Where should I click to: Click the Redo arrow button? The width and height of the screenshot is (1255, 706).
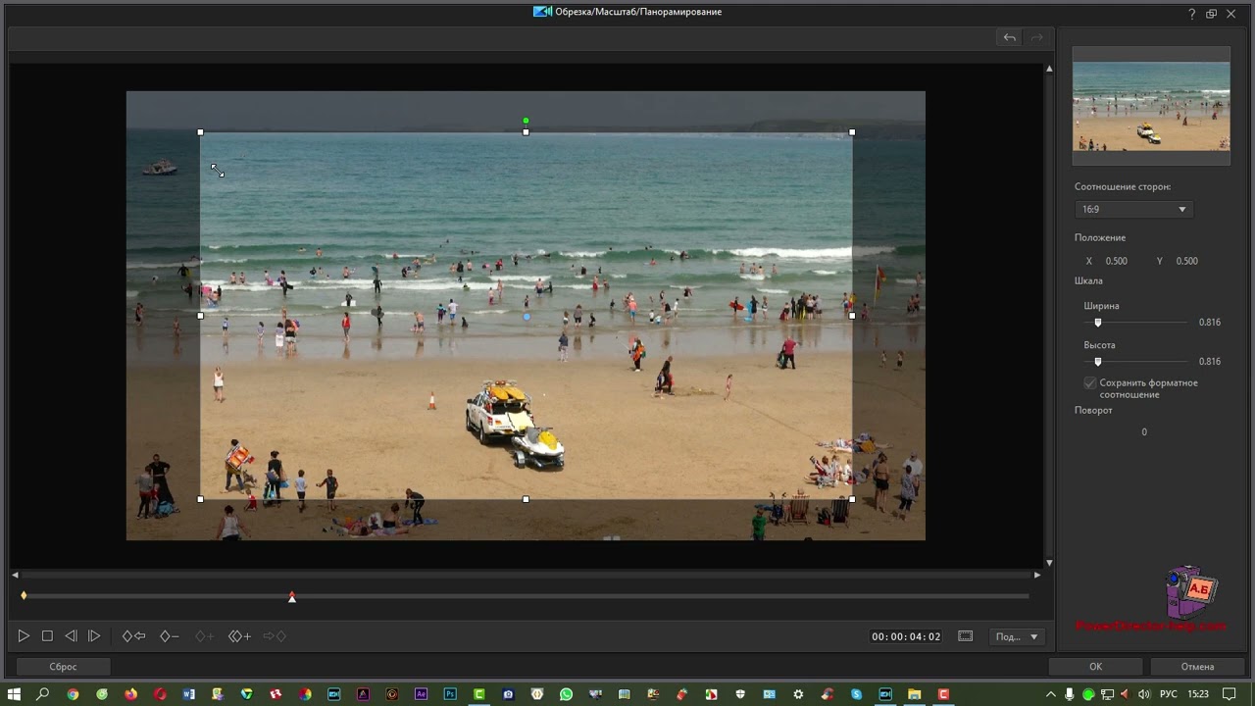1036,37
